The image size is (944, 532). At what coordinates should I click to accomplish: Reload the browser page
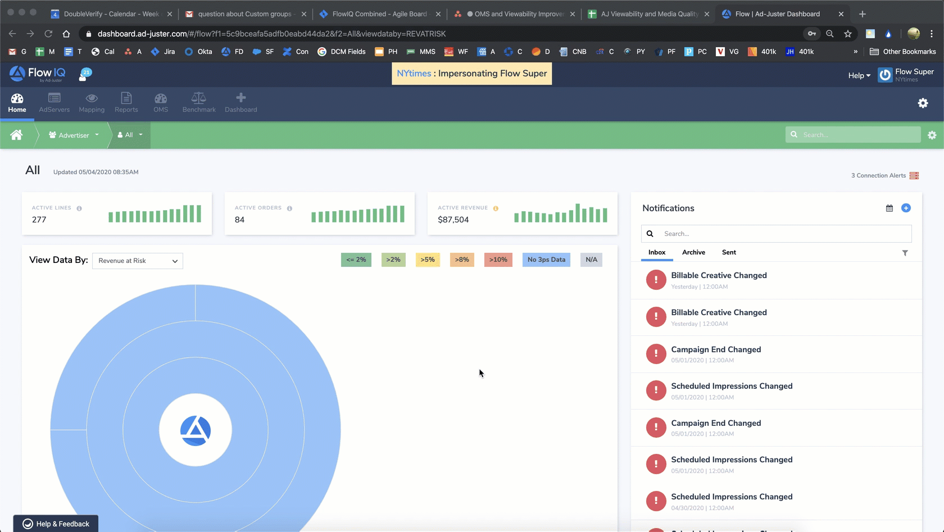pyautogui.click(x=48, y=34)
